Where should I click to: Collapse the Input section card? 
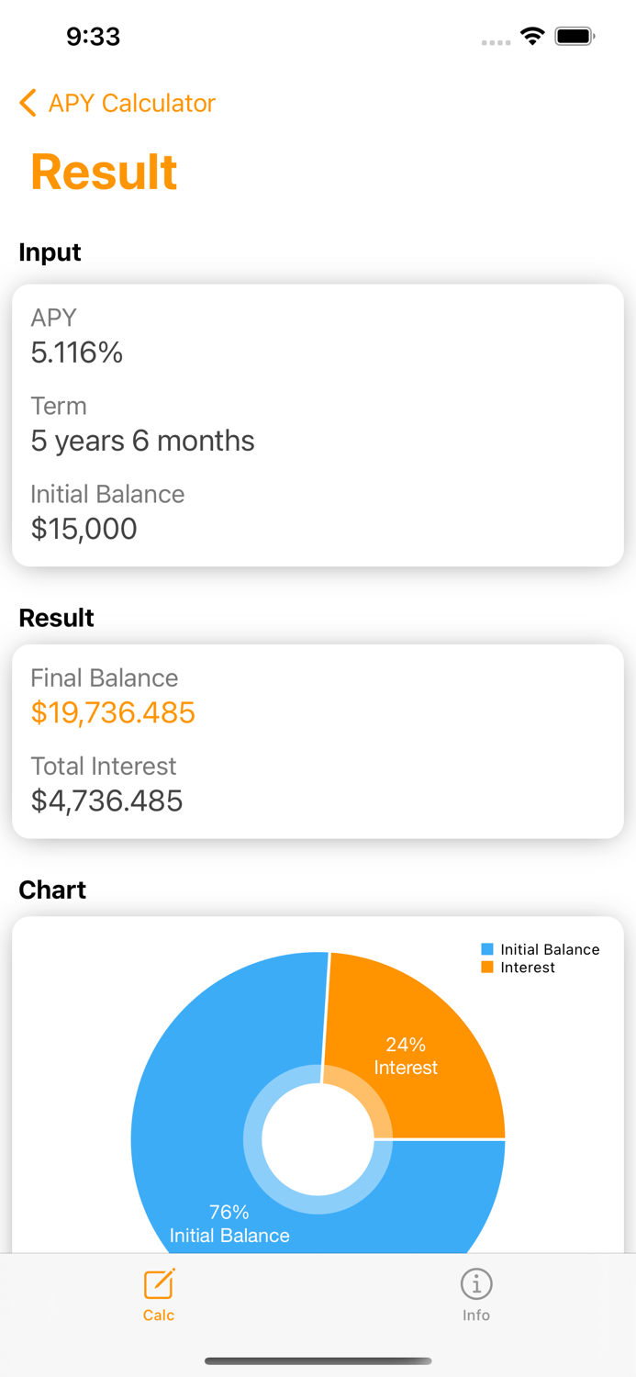click(x=318, y=424)
